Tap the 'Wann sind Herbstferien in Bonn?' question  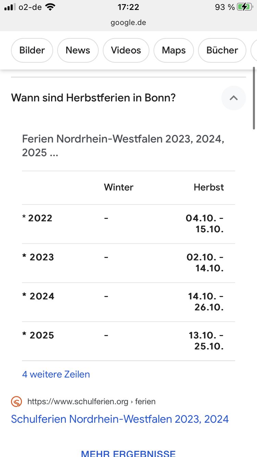93,98
